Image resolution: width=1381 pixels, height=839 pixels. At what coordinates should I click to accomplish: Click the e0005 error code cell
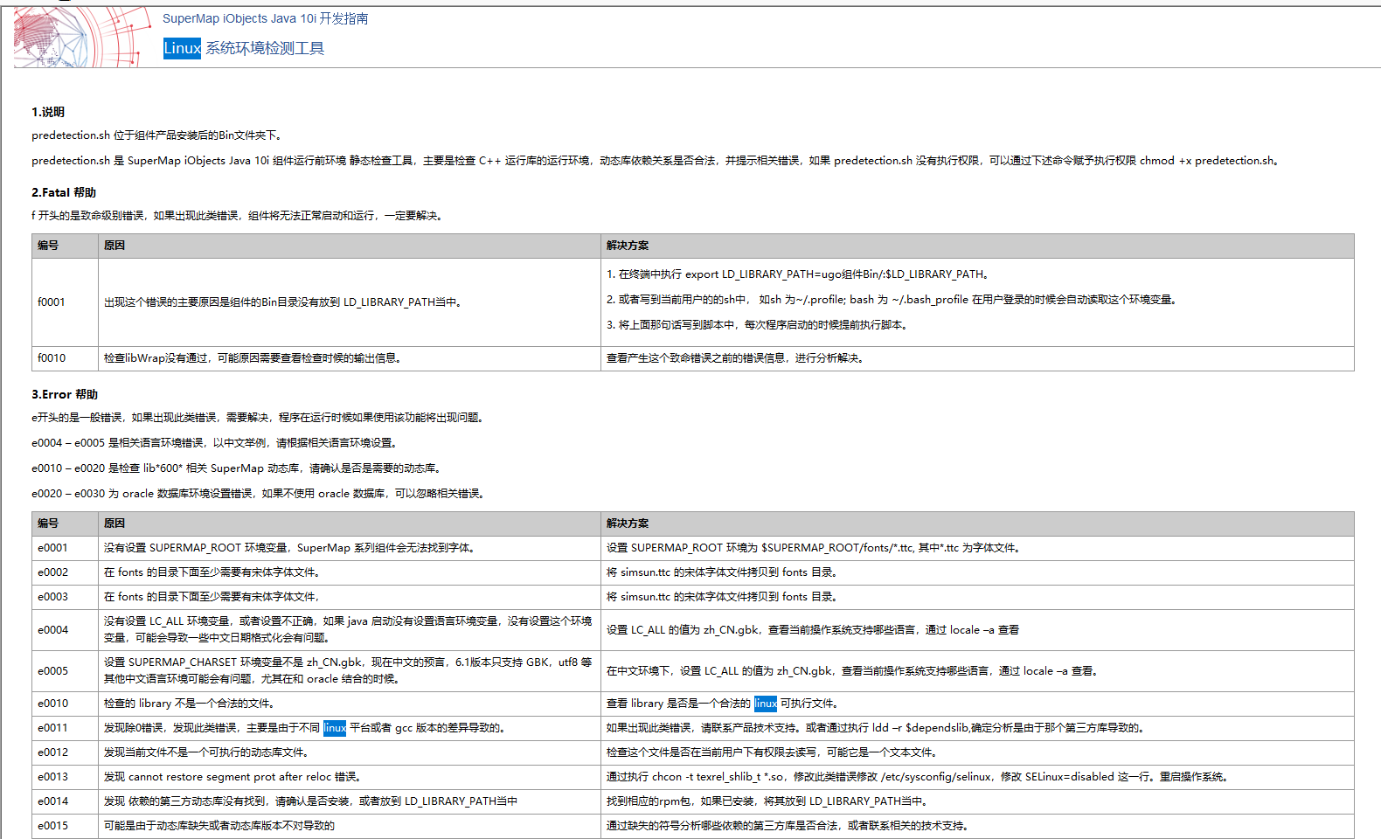tap(65, 671)
